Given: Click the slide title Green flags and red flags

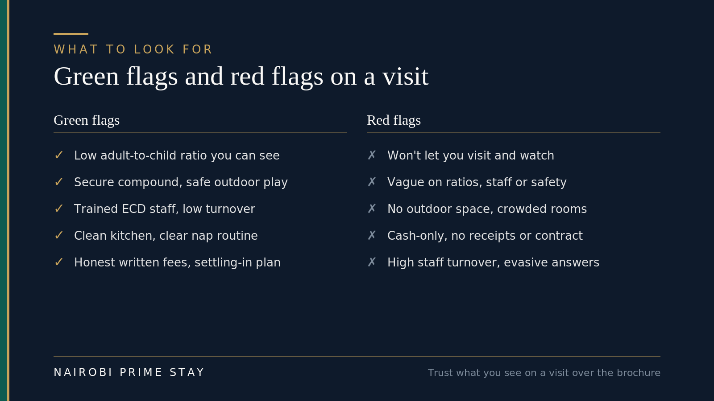Looking at the screenshot, I should coord(241,77).
